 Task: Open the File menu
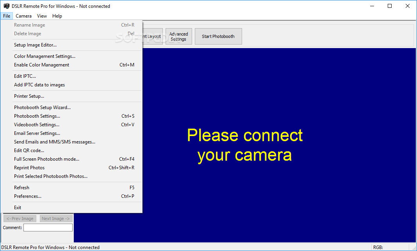pyautogui.click(x=7, y=16)
